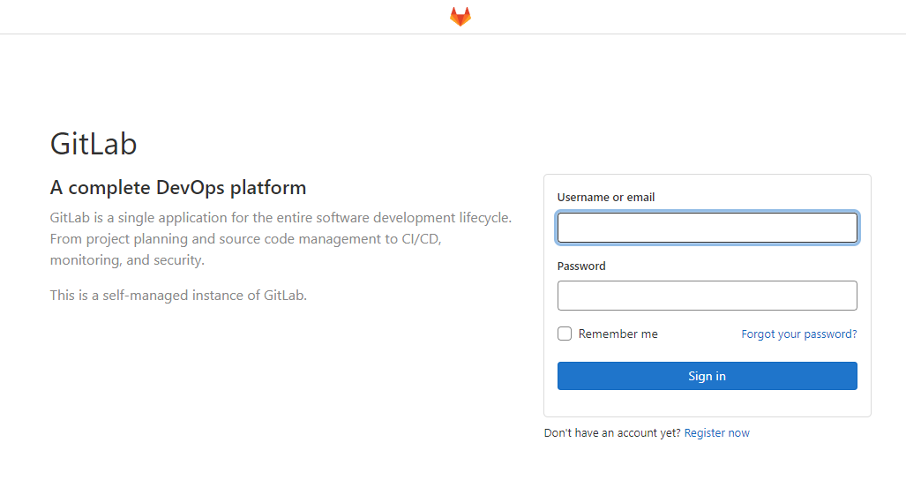Click the "Remember me" label text
Screen dimensions: 906x495
point(618,334)
